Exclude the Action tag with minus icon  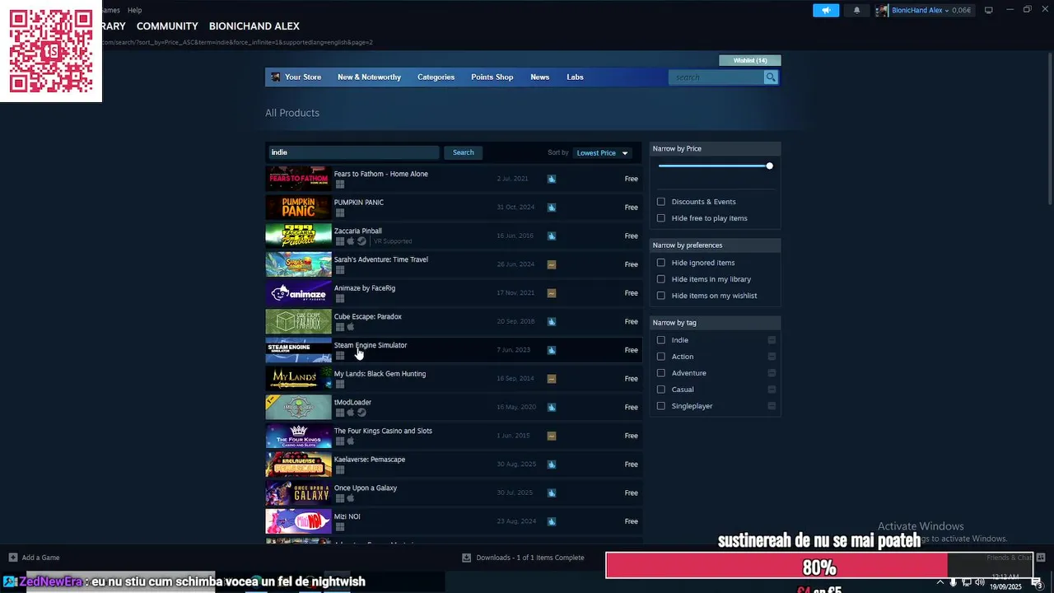[772, 357]
